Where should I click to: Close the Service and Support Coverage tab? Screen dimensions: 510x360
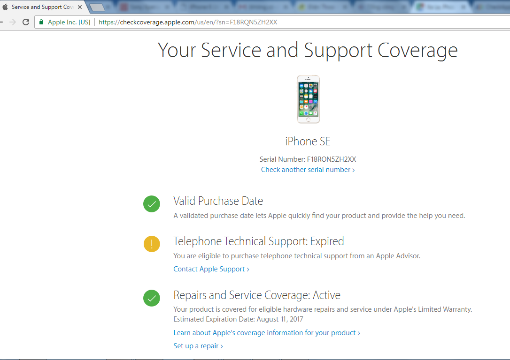click(80, 7)
